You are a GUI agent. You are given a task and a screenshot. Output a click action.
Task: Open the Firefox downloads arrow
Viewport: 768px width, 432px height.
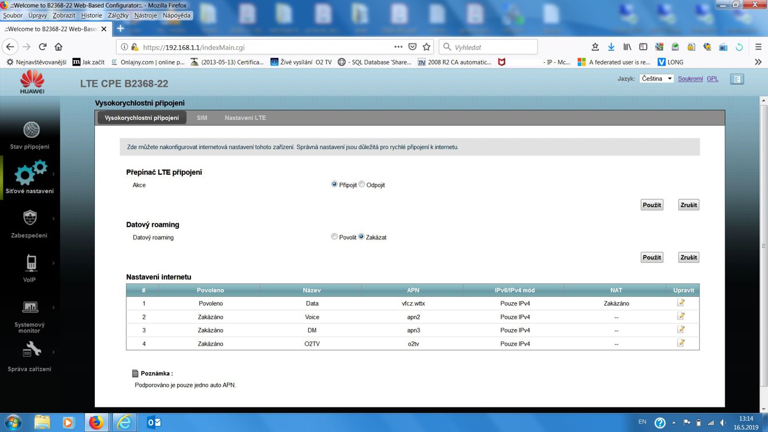point(611,47)
